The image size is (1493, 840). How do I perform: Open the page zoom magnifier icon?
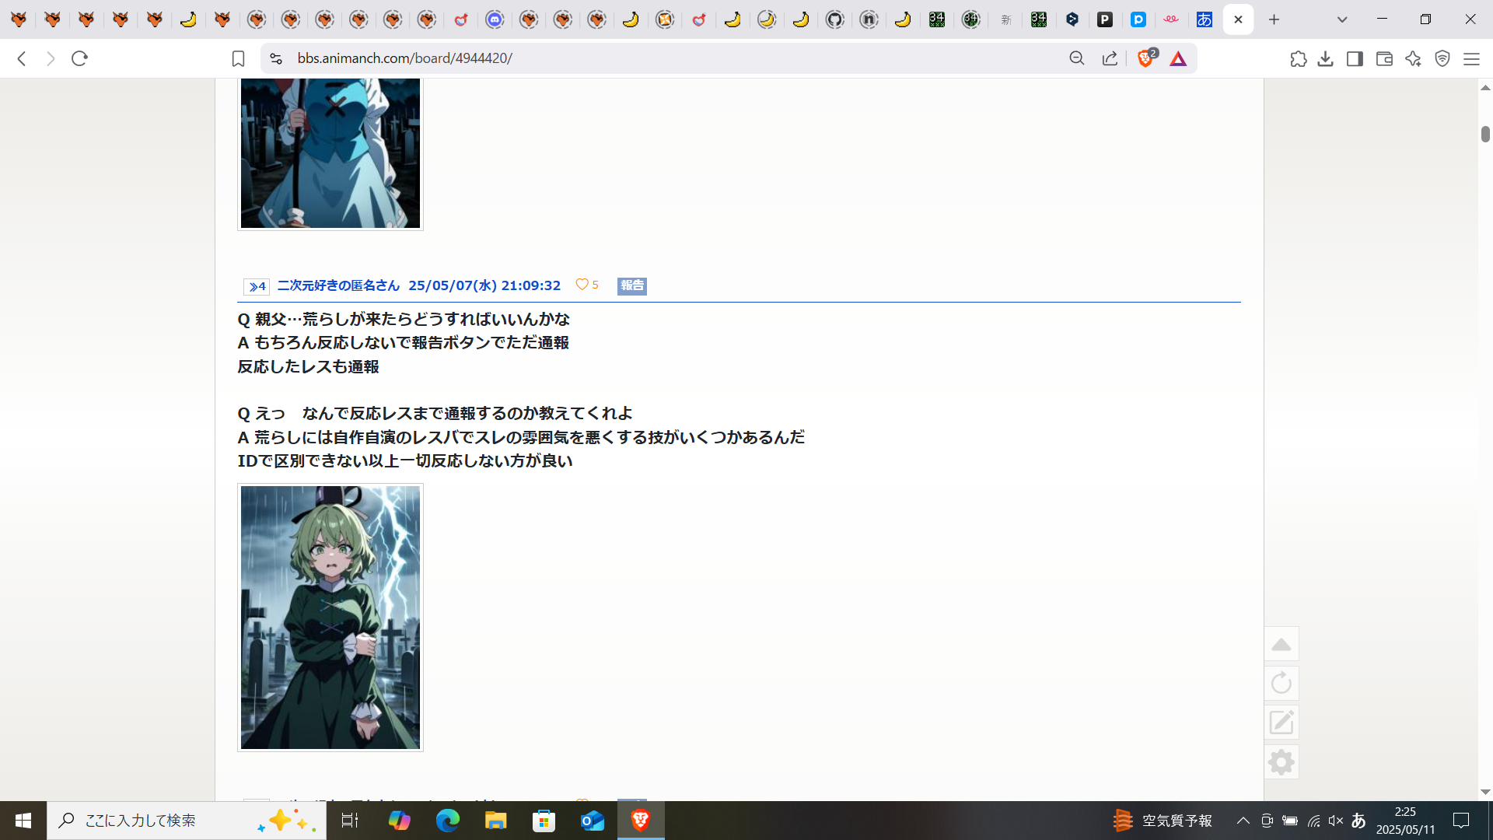tap(1076, 58)
